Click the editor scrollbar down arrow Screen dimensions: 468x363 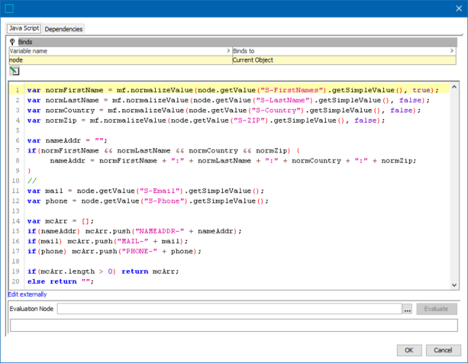[455, 285]
